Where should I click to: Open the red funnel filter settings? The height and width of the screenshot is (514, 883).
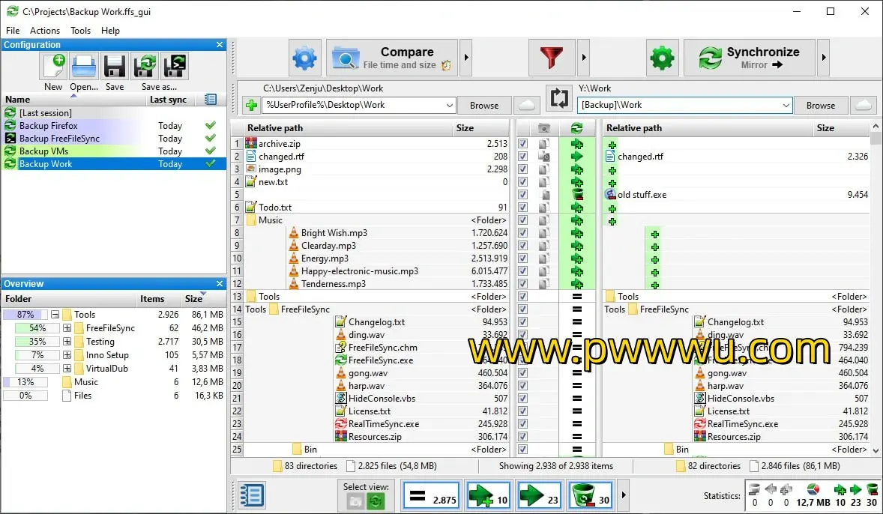pyautogui.click(x=551, y=58)
